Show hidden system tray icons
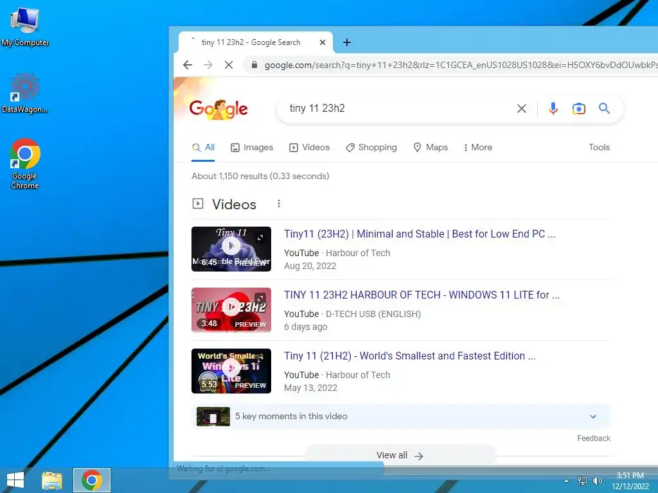 tap(566, 481)
